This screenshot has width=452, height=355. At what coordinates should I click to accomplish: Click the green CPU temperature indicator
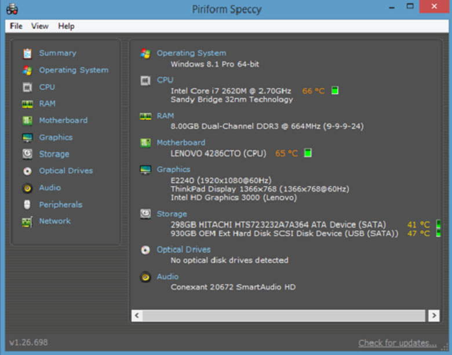coord(335,91)
